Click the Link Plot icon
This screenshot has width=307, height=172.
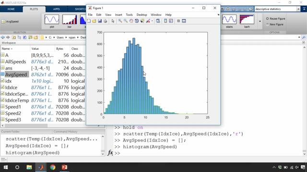(158, 21)
